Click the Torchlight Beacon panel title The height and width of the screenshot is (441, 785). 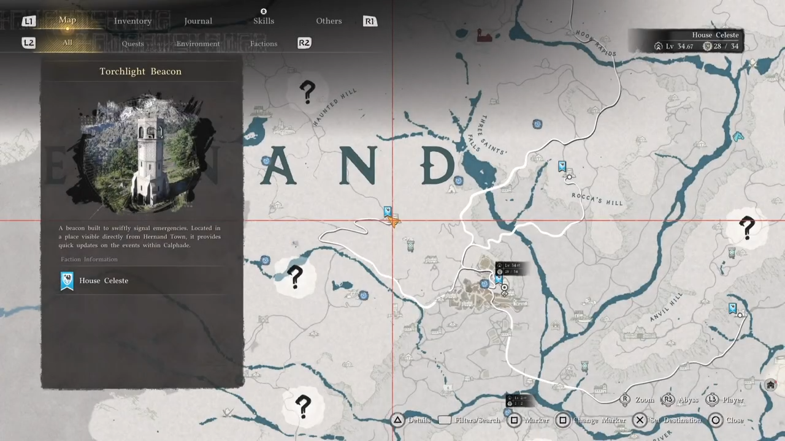(140, 72)
